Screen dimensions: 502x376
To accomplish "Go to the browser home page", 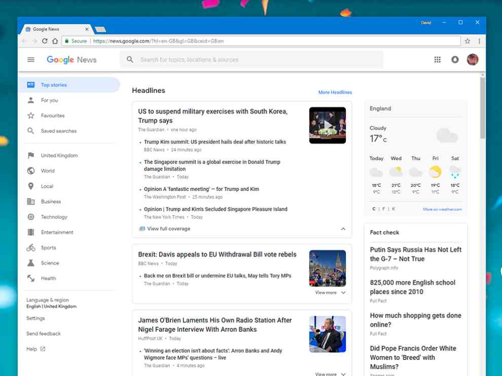I will click(x=55, y=41).
